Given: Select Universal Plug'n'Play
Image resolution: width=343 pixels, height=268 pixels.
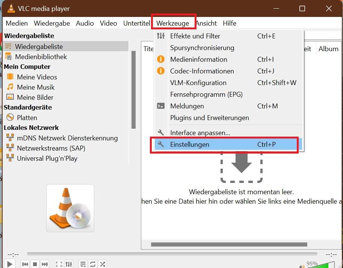Looking at the screenshot, I should coord(47,158).
